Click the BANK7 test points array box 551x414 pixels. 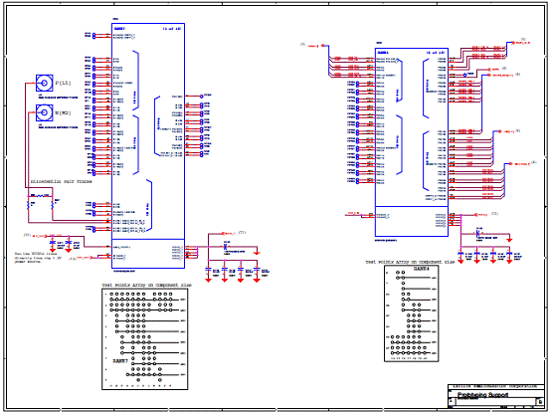click(145, 339)
